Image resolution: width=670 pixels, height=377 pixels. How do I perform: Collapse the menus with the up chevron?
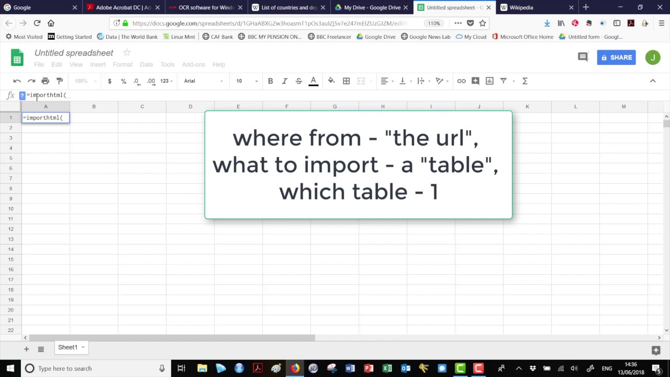[x=653, y=81]
